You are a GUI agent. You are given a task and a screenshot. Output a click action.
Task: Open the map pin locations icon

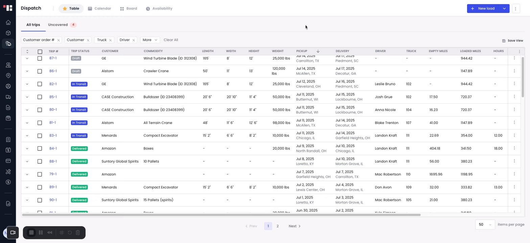(8, 76)
